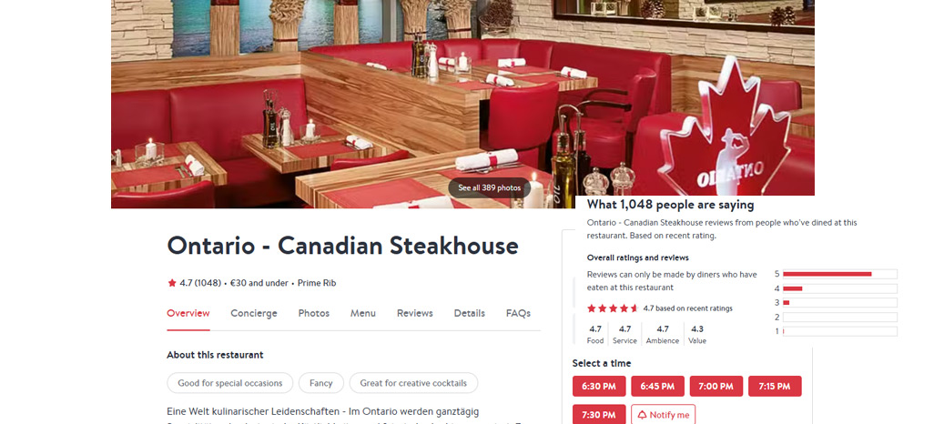This screenshot has height=424, width=934.
Task: Click the five-star rating icons row
Action: coord(613,308)
